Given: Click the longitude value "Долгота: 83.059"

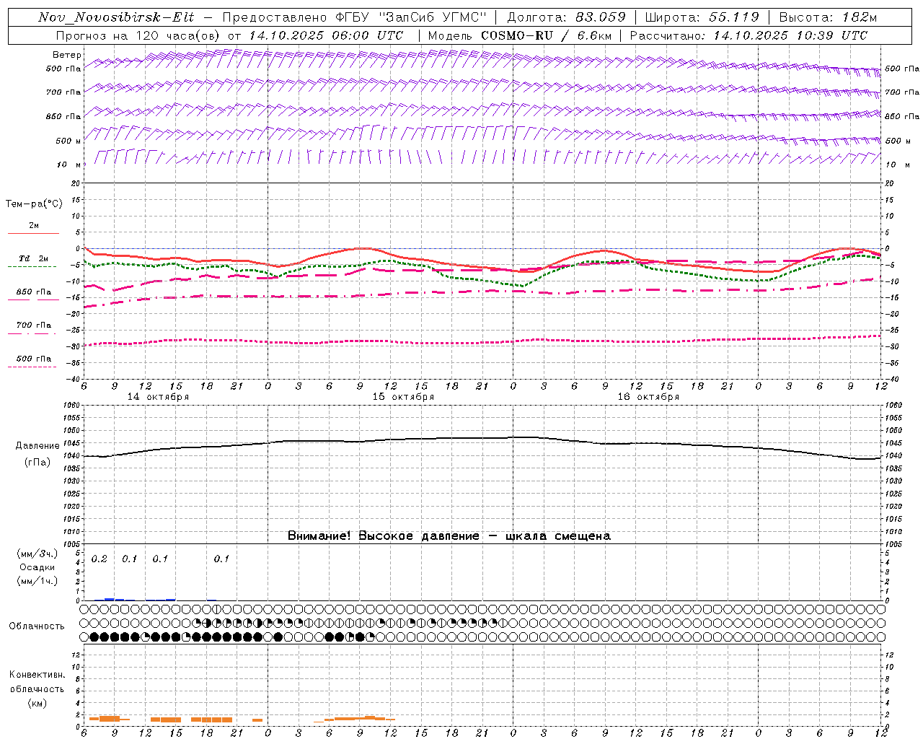Looking at the screenshot, I should [566, 17].
